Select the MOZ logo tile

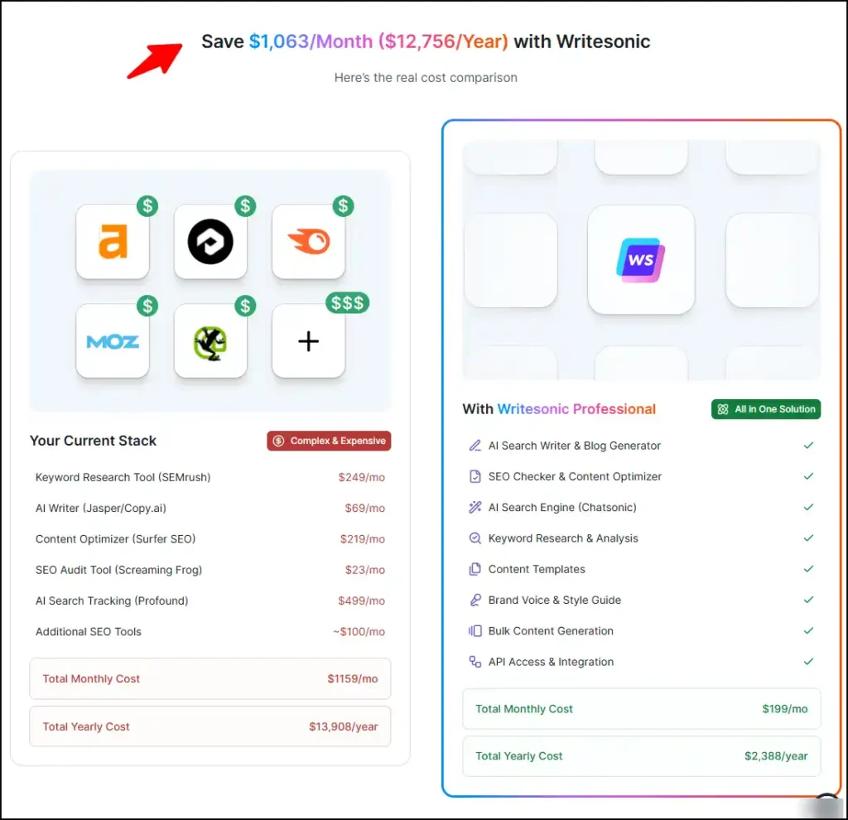coord(113,341)
